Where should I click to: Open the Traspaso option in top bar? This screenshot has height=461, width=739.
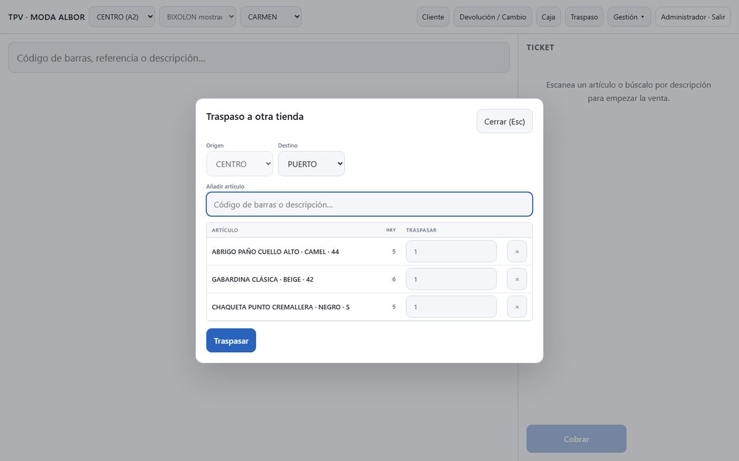[x=584, y=17]
